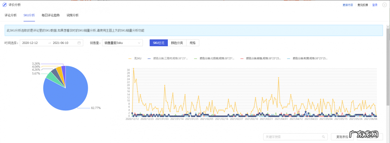Open the 意见反馈 link
The width and height of the screenshot is (390, 143).
pyautogui.click(x=363, y=5)
